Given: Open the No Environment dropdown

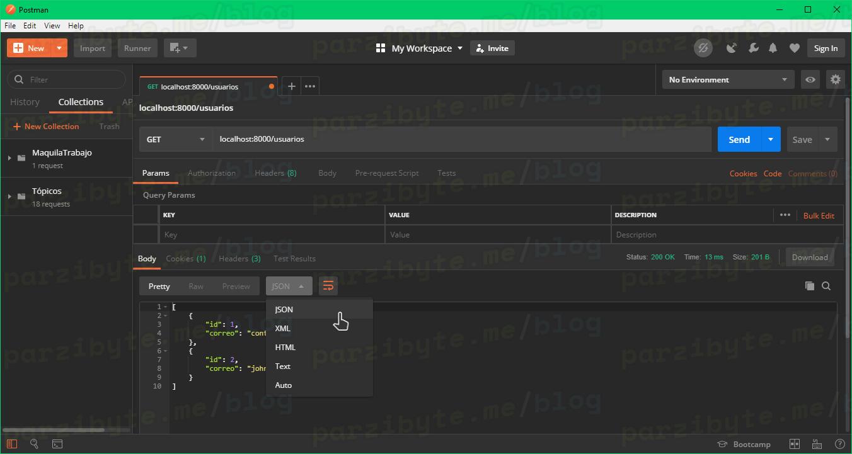Looking at the screenshot, I should [728, 80].
